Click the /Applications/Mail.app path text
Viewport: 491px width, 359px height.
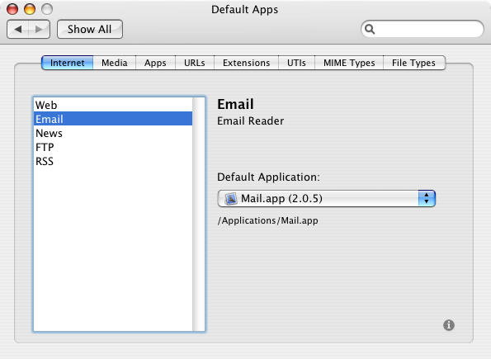[267, 220]
